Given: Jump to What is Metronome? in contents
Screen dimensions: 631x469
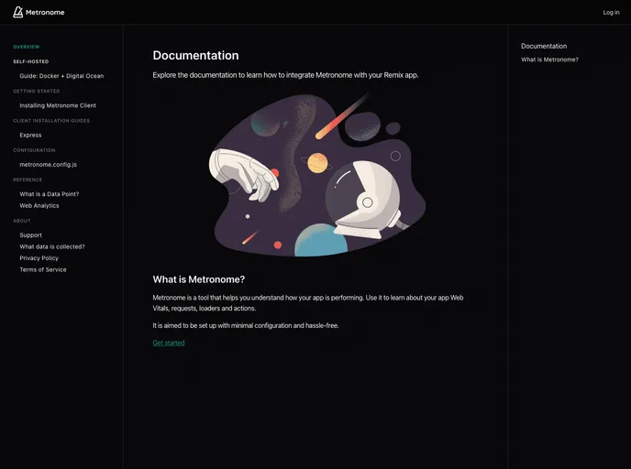Looking at the screenshot, I should [x=549, y=60].
